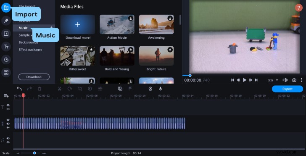The height and width of the screenshot is (156, 306).
Task: Skip to the start of the preview
Action: click(232, 80)
